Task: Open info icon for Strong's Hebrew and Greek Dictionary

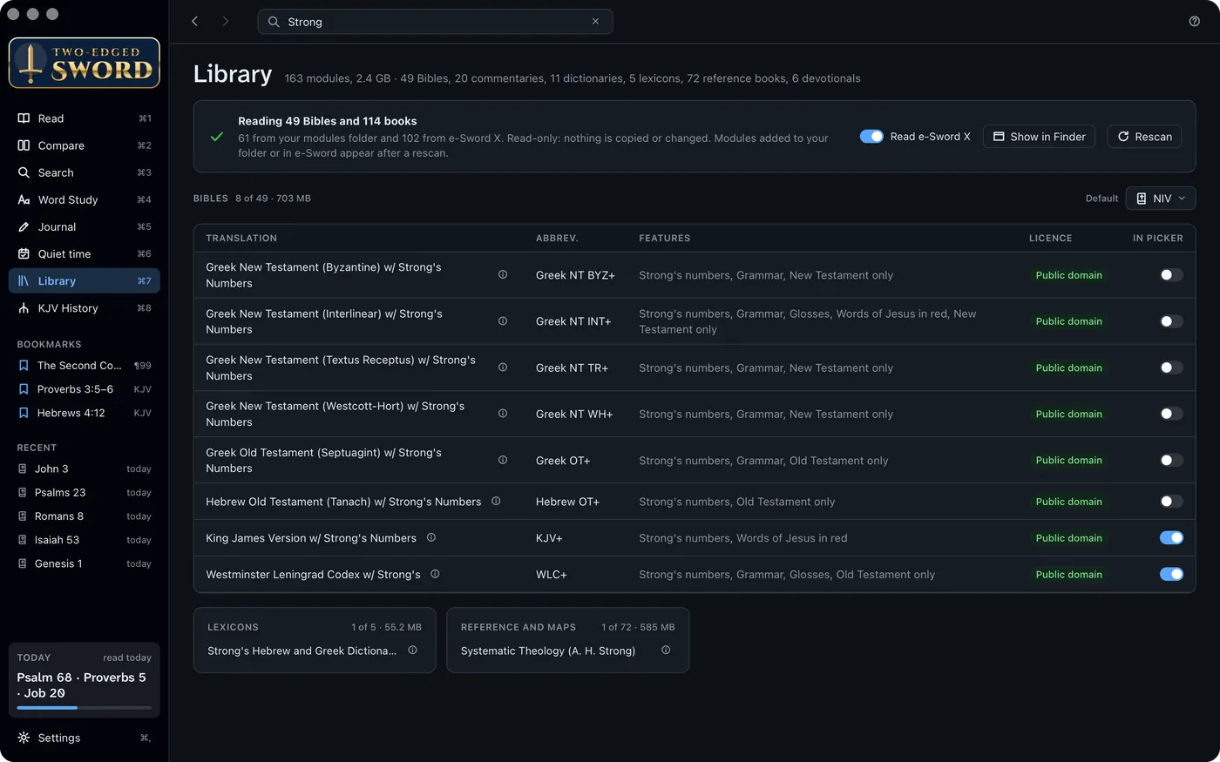Action: (412, 651)
